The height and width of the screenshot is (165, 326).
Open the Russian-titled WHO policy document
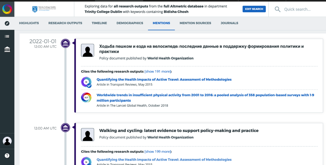201,49
